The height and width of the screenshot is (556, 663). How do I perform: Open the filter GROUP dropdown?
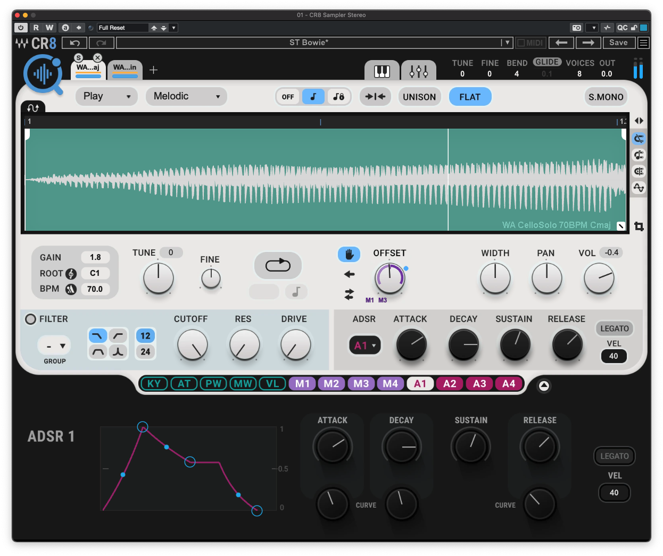[x=54, y=346]
